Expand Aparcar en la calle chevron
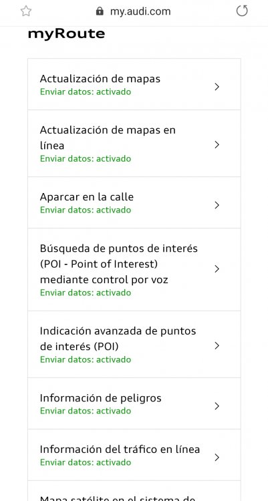The height and width of the screenshot is (501, 268). (x=217, y=205)
